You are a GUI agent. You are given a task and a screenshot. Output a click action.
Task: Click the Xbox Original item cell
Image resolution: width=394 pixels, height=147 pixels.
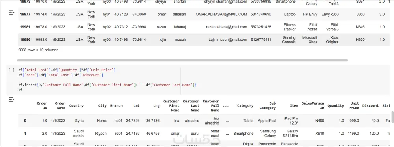coord(333,40)
